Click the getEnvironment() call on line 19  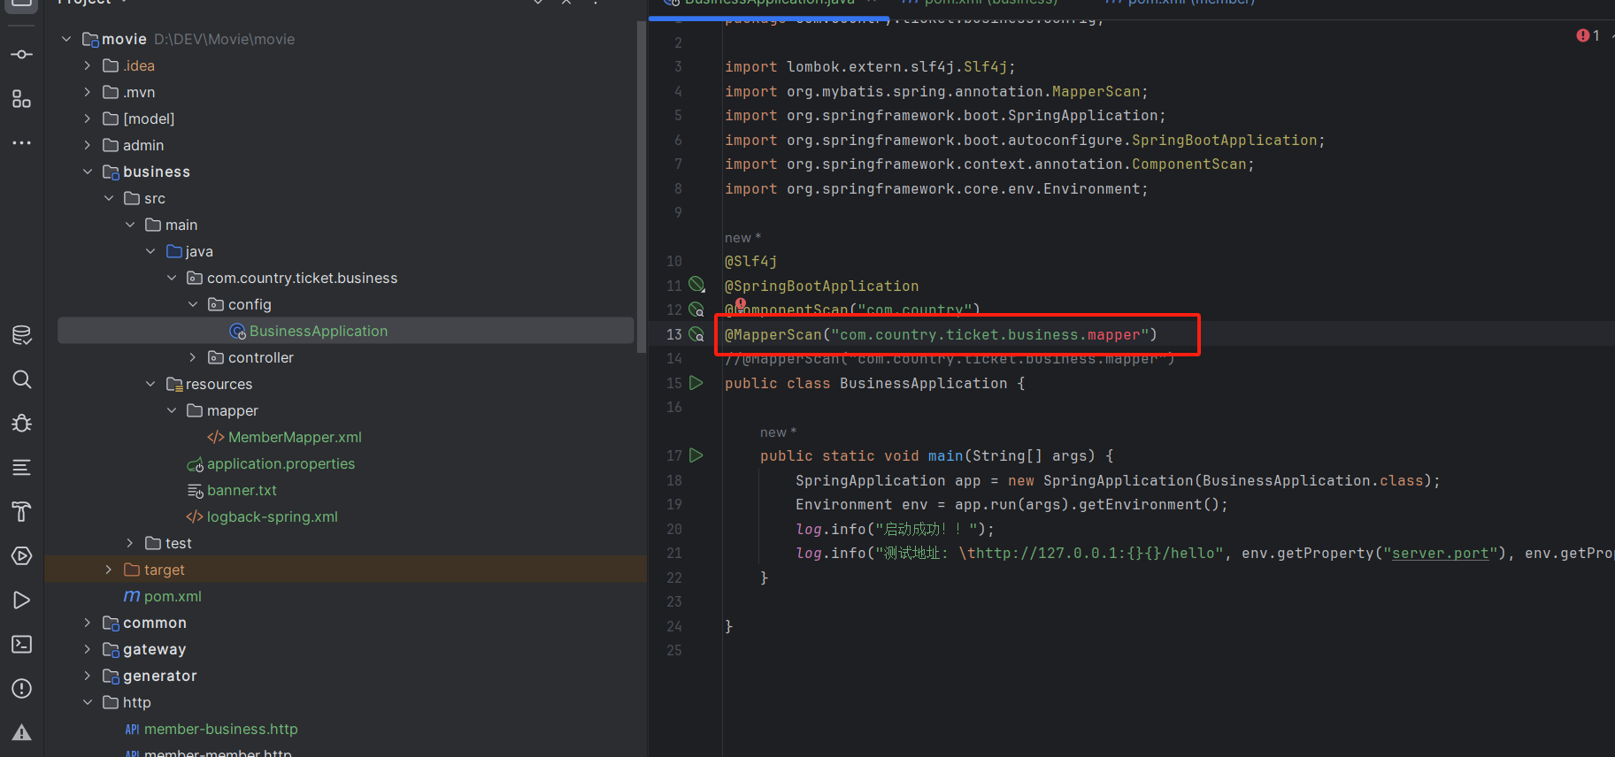pos(1149,504)
